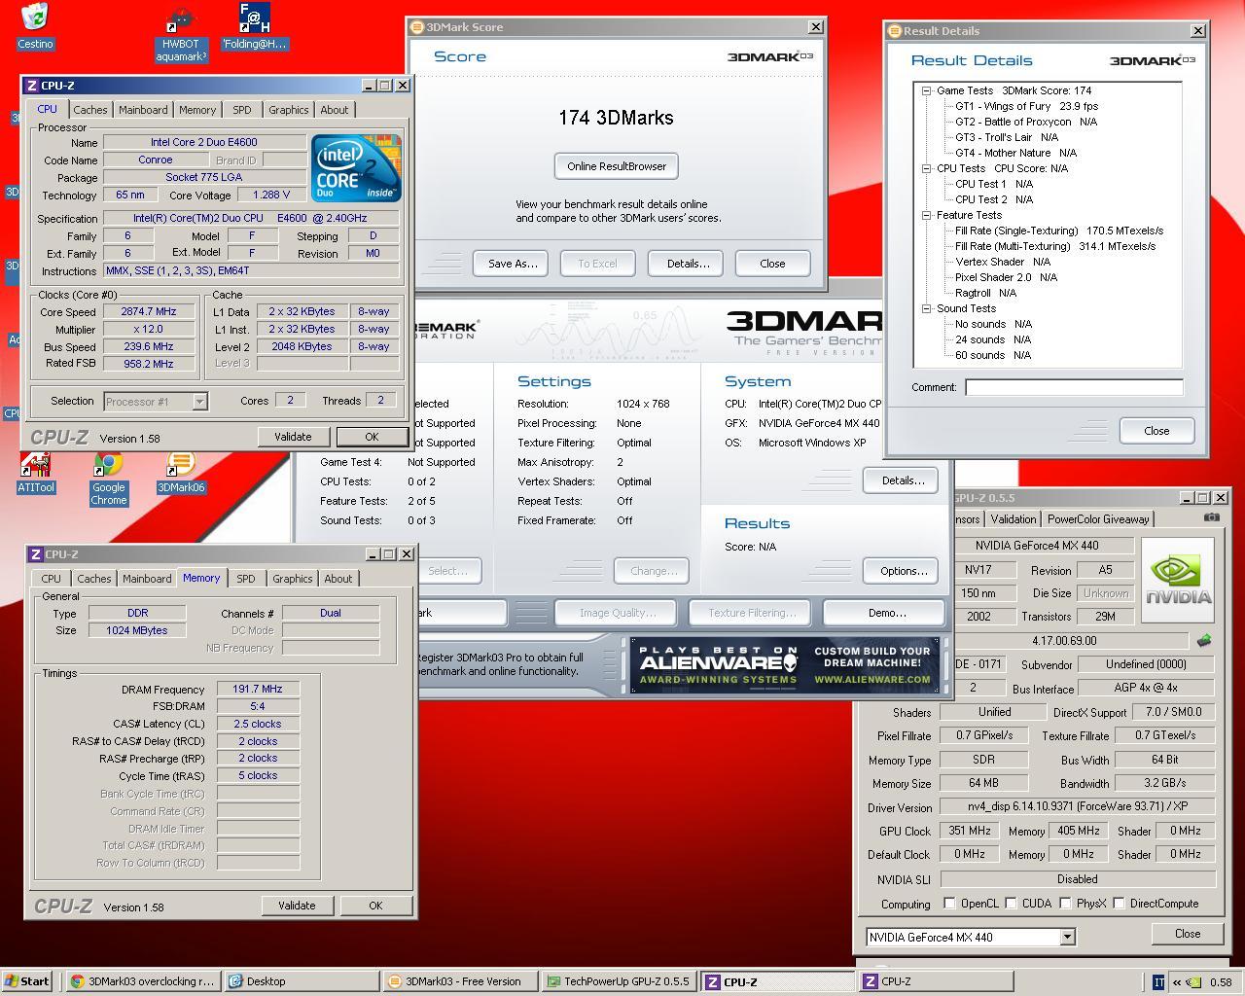Viewport: 1245px width, 996px height.
Task: Launch the Folding@Home desktop shortcut
Action: click(x=255, y=26)
